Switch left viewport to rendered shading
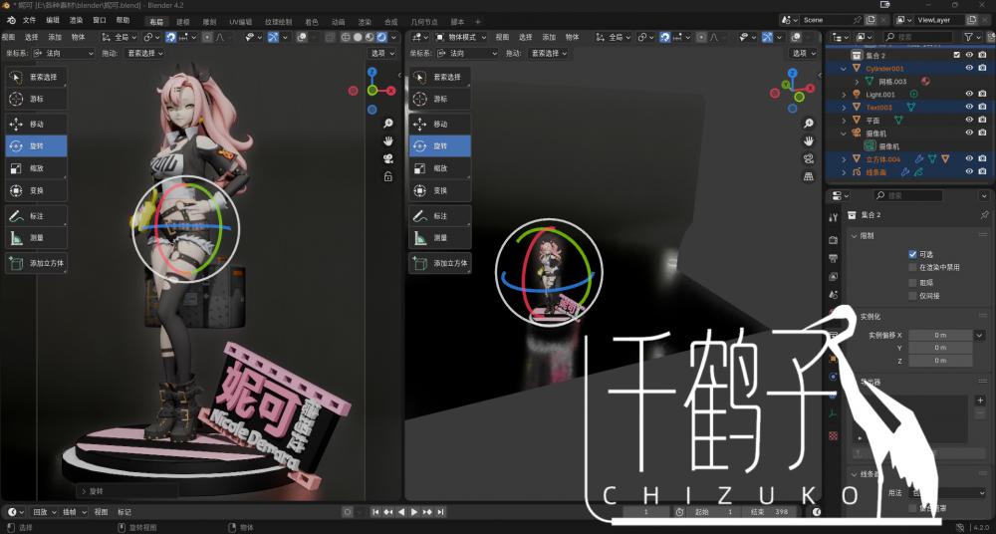This screenshot has width=996, height=534. 381,38
